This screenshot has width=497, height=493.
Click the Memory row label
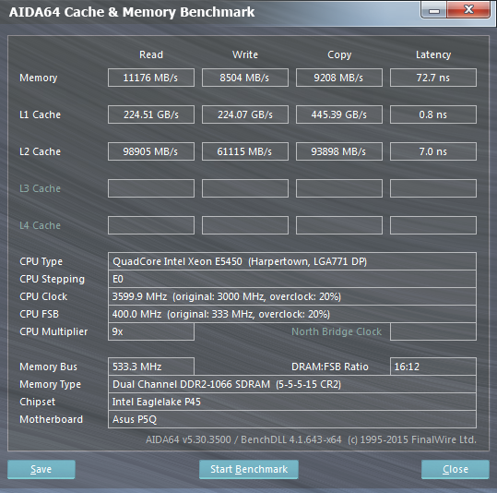[x=39, y=78]
